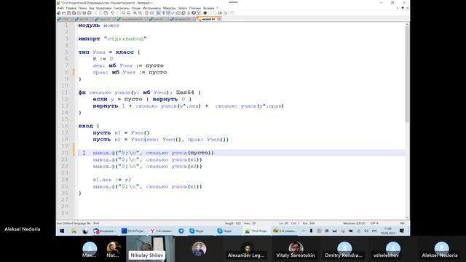Open notifications center icon
Viewport: 466px width, 262px height.
point(402,231)
